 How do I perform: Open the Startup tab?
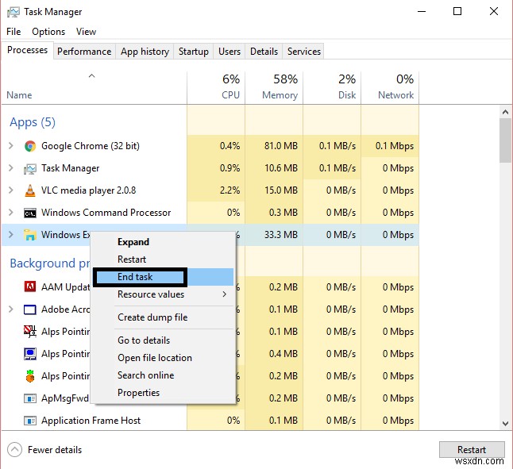(x=193, y=52)
